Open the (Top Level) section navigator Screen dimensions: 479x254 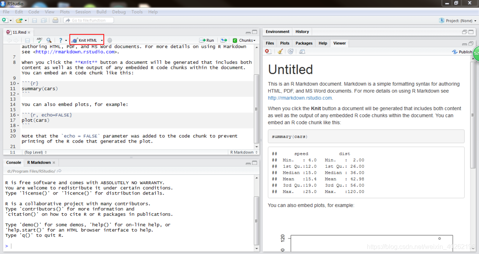click(36, 152)
